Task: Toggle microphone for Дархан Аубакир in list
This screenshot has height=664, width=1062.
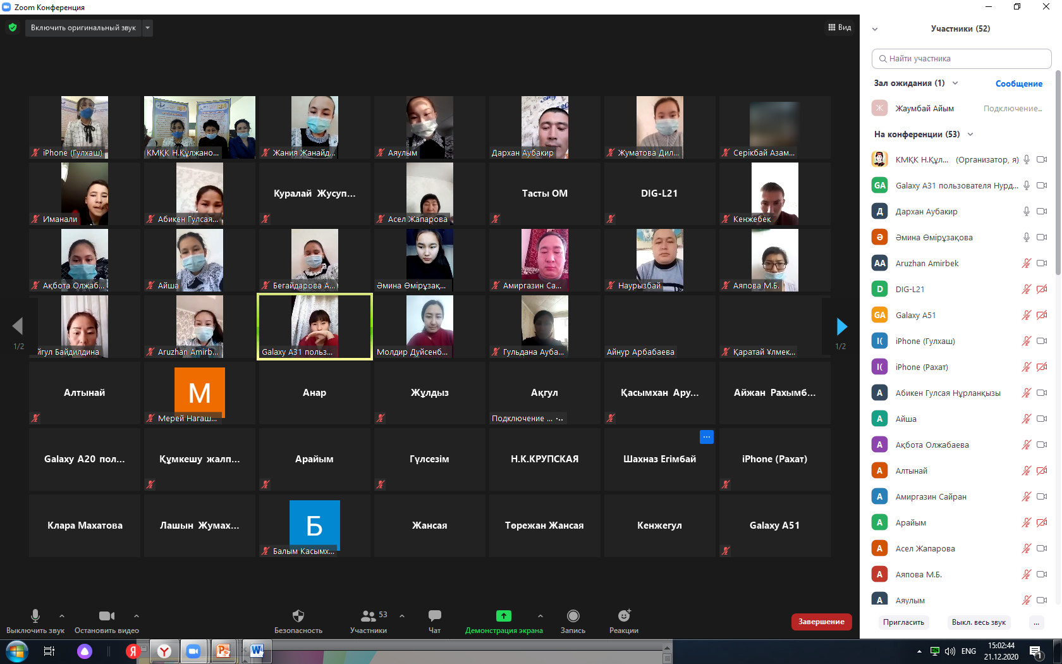Action: pyautogui.click(x=1027, y=211)
